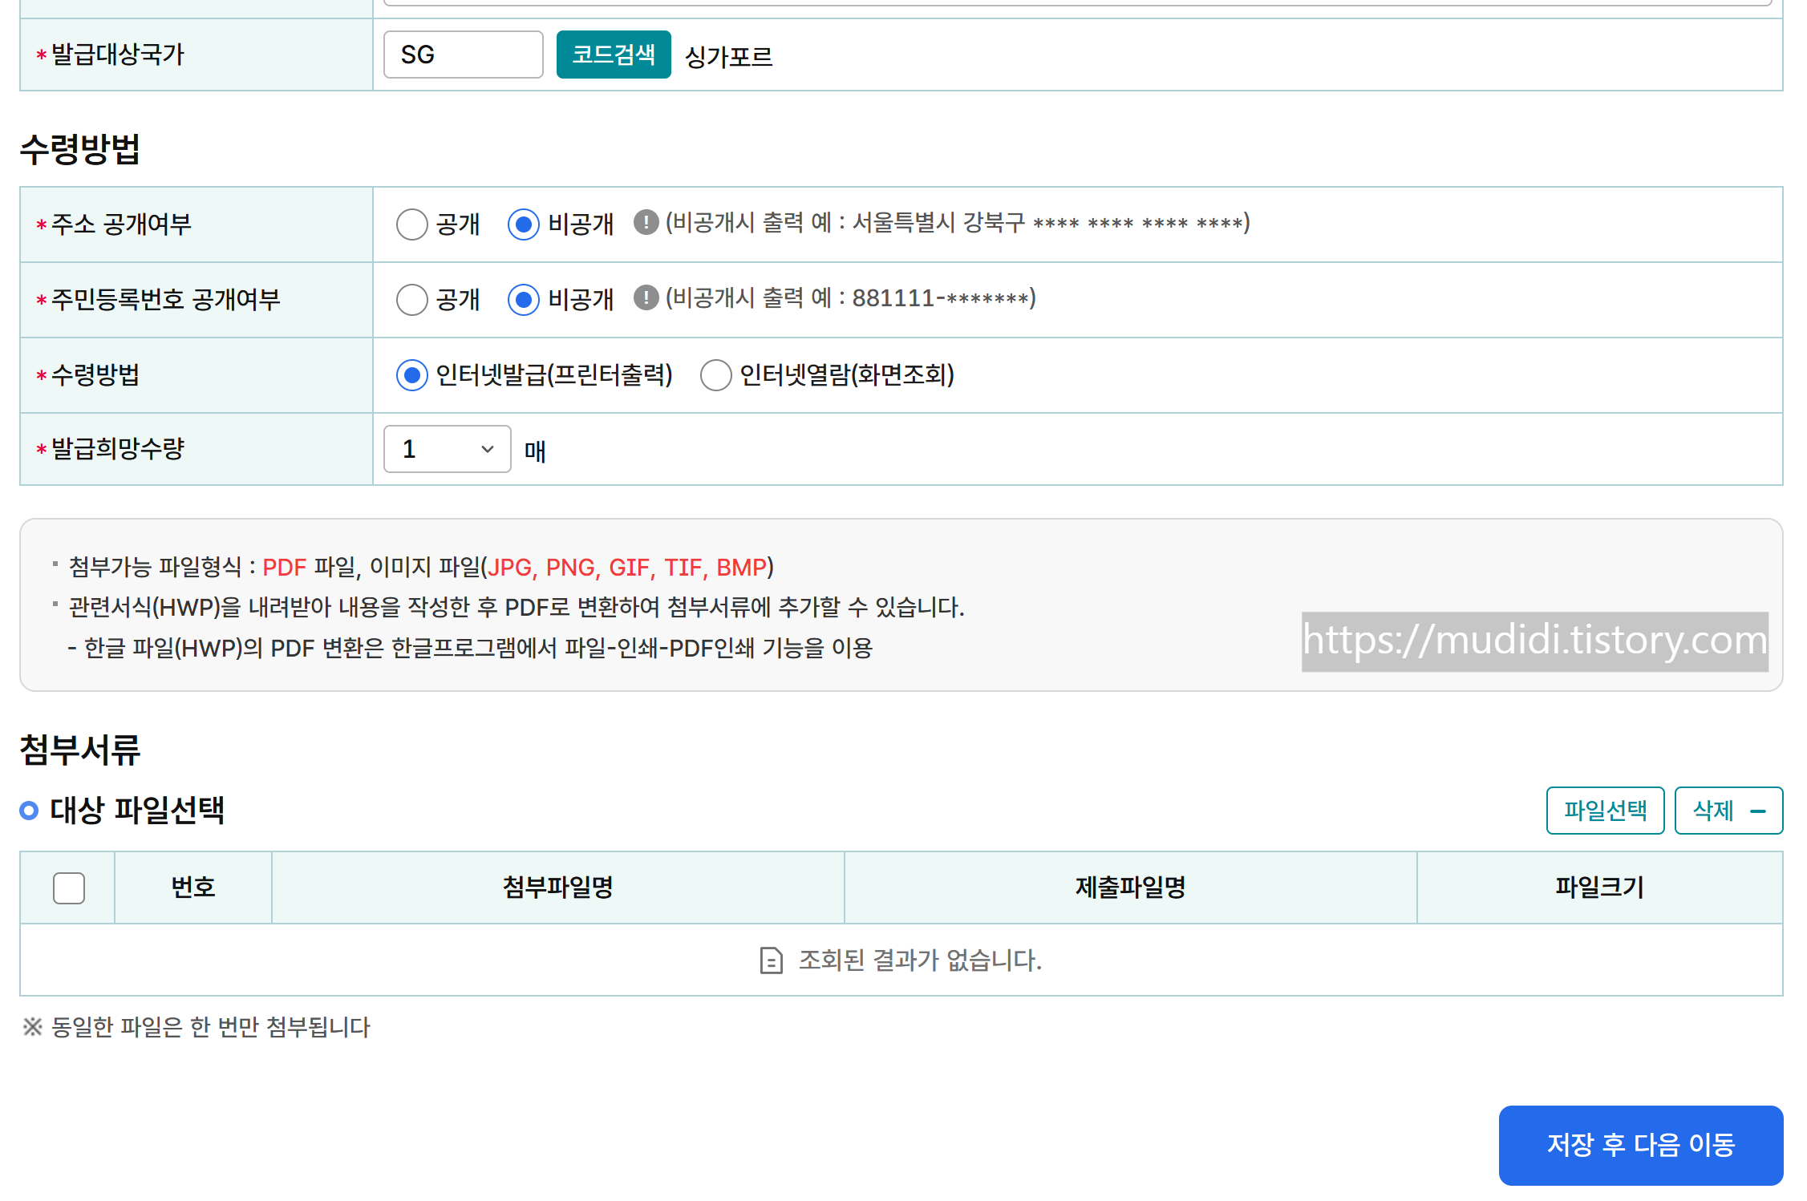Screen dimensions: 1807x1201
Task: Click the 파일선택 file selection button
Action: (1605, 810)
